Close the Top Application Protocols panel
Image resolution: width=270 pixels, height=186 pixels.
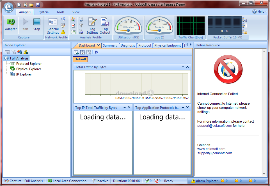point(187,107)
